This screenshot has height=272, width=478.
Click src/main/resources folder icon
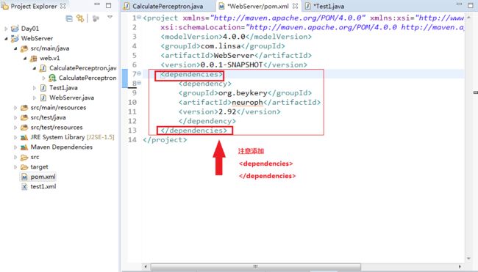24,108
